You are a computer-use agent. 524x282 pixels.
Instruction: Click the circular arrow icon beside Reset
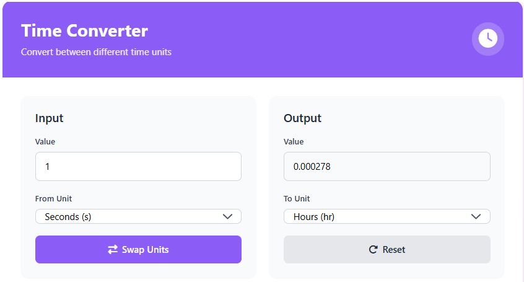click(373, 250)
